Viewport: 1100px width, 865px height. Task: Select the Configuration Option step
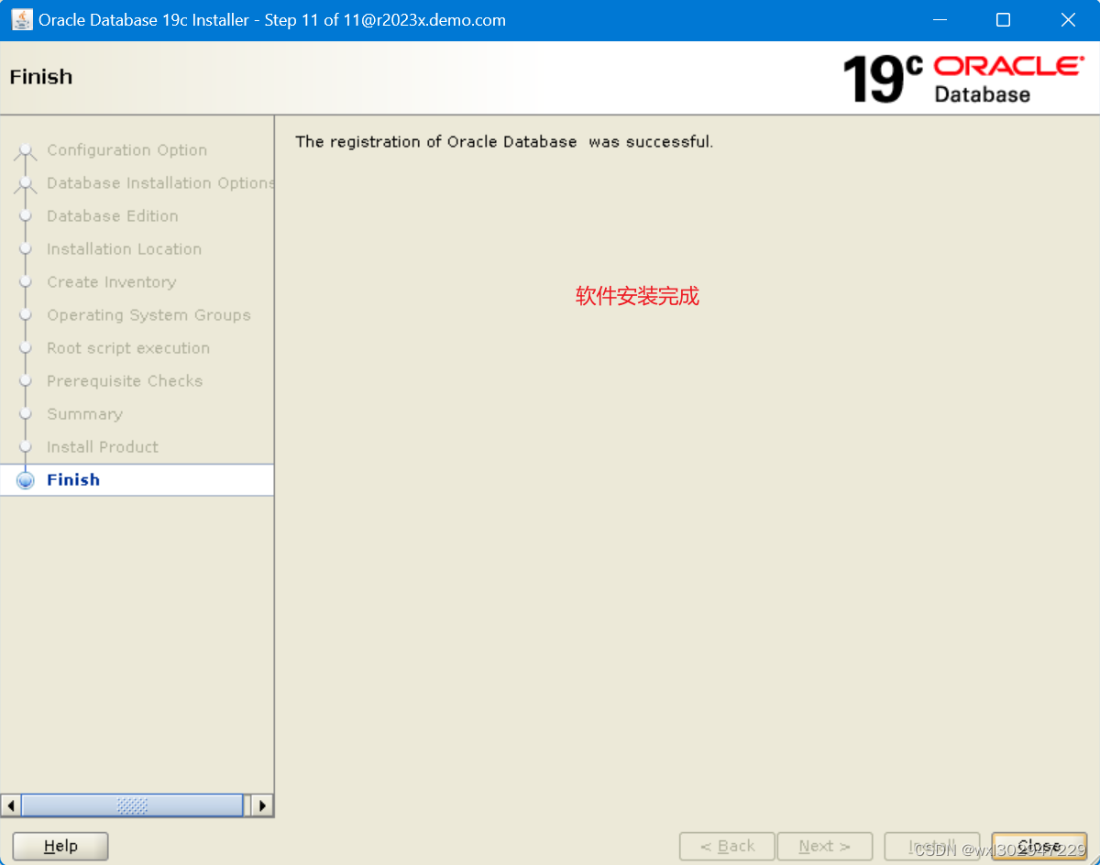[126, 150]
